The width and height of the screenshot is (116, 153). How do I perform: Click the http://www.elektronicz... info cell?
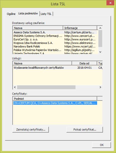click(x=80, y=43)
